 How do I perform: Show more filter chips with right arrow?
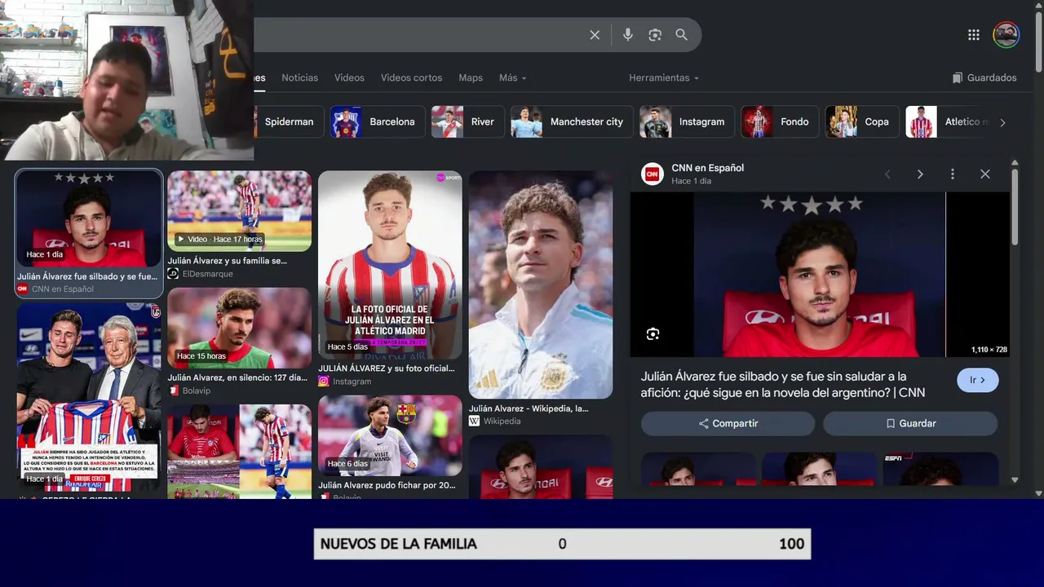coord(1002,122)
